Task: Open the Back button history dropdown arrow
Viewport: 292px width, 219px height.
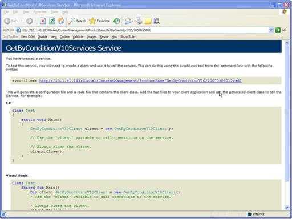Action: 22,21
